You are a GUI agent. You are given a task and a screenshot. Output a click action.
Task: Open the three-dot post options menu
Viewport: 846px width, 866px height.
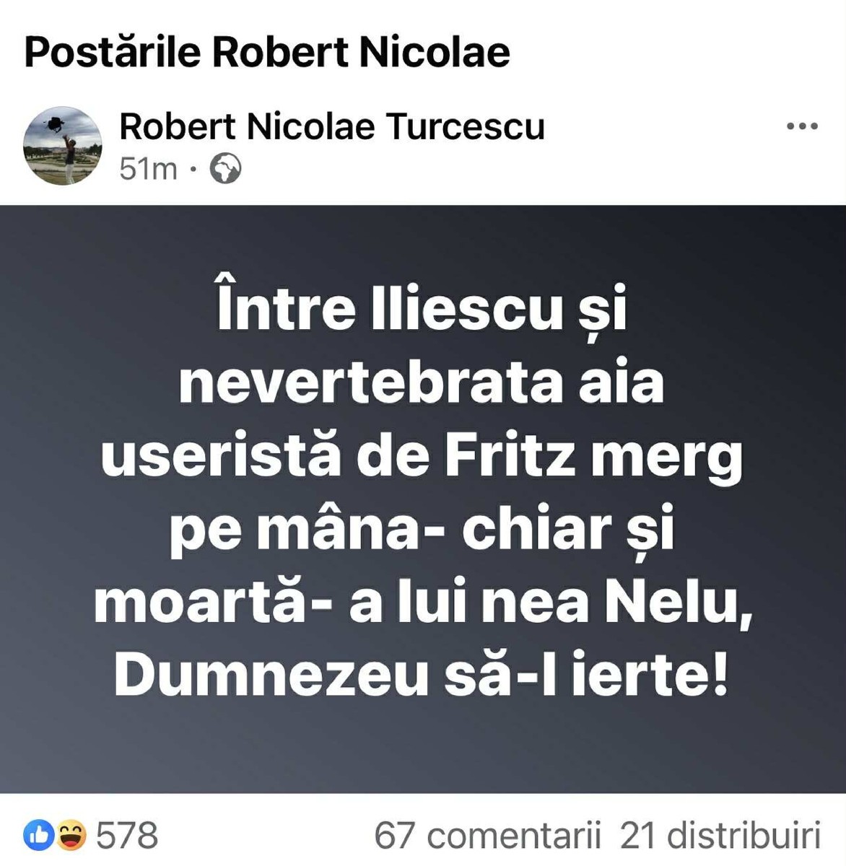tap(801, 126)
